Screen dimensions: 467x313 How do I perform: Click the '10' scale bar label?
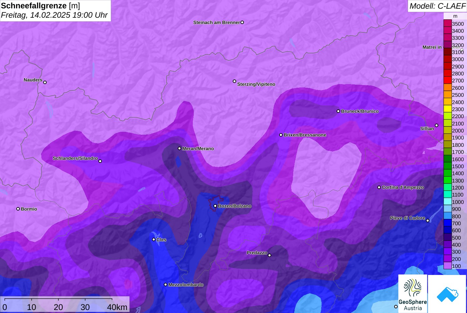pos(32,307)
